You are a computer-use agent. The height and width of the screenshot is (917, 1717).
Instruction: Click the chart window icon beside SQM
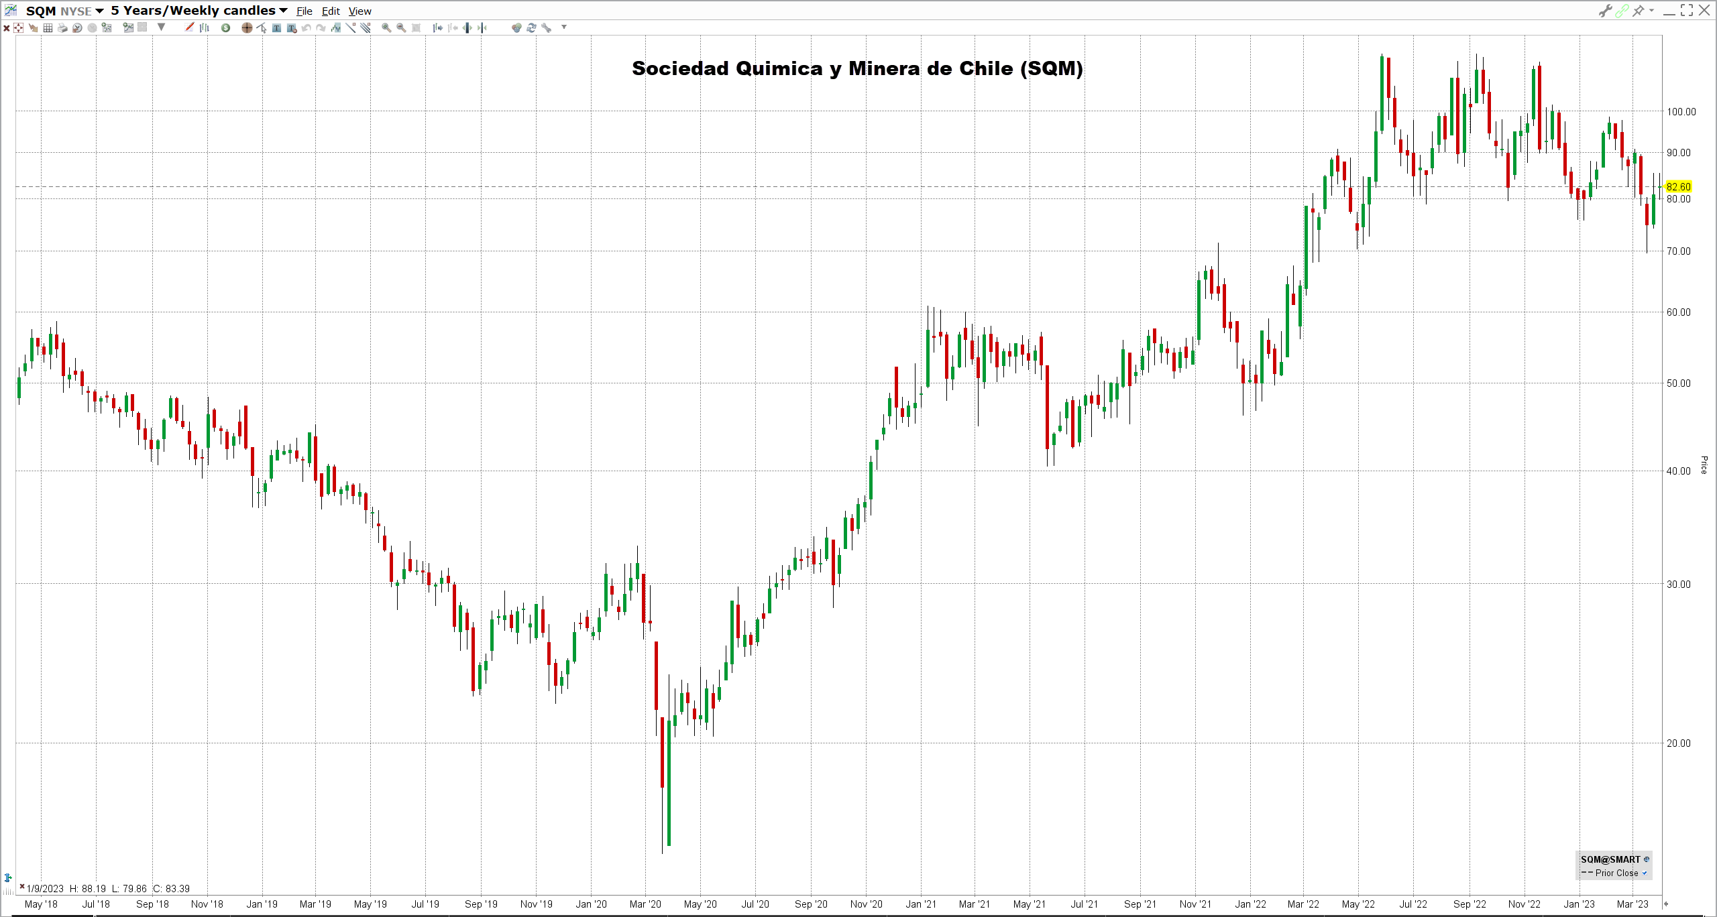click(x=11, y=10)
